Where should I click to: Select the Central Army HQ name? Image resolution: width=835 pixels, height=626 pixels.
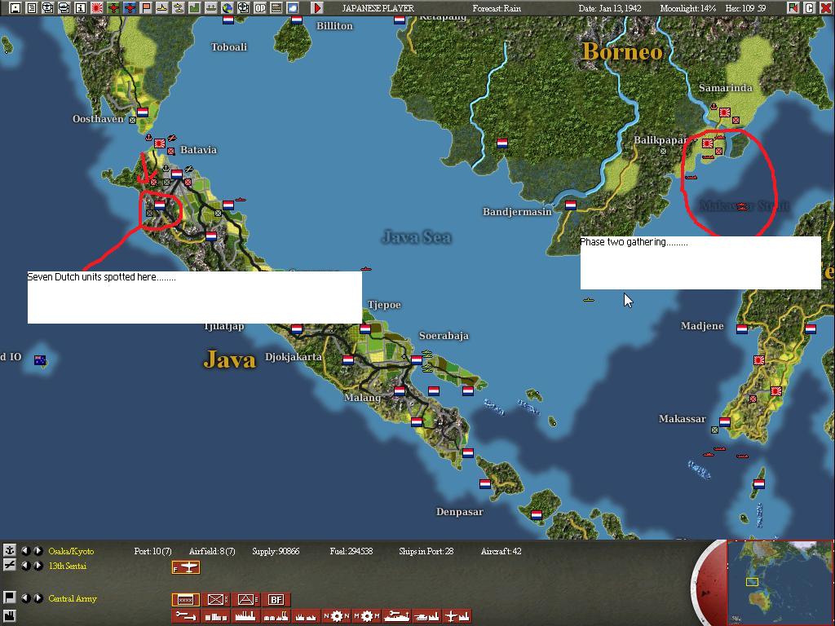tap(73, 598)
